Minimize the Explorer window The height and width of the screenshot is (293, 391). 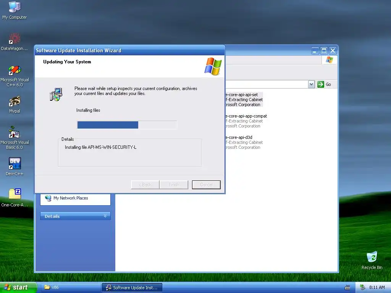tap(315, 51)
